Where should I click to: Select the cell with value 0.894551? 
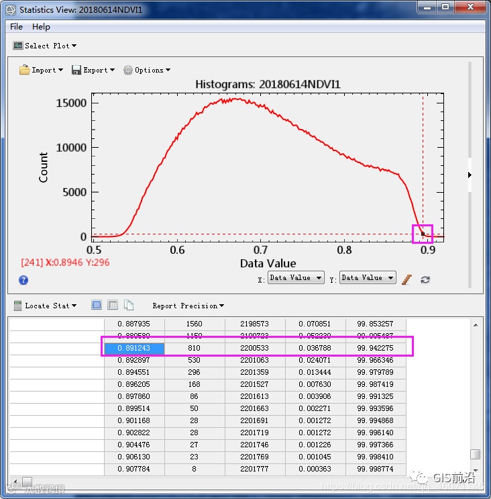[134, 372]
